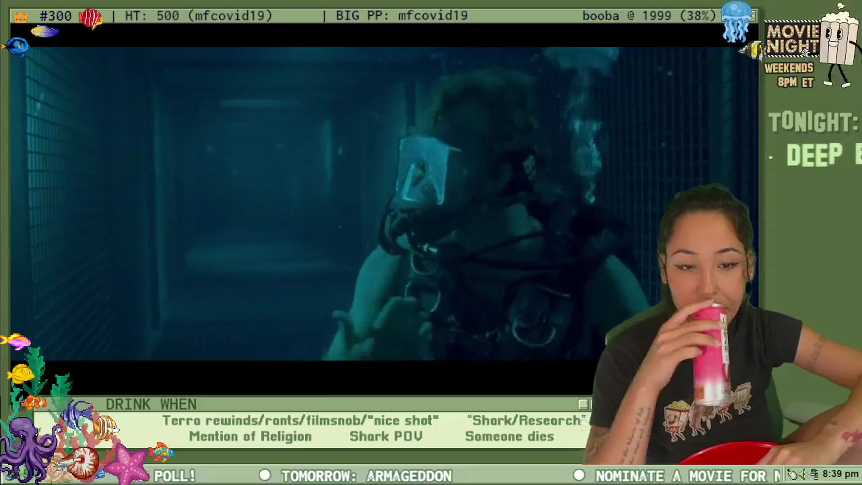The height and width of the screenshot is (485, 862).
Task: Select the "Someone dies" drink rule
Action: pos(510,436)
